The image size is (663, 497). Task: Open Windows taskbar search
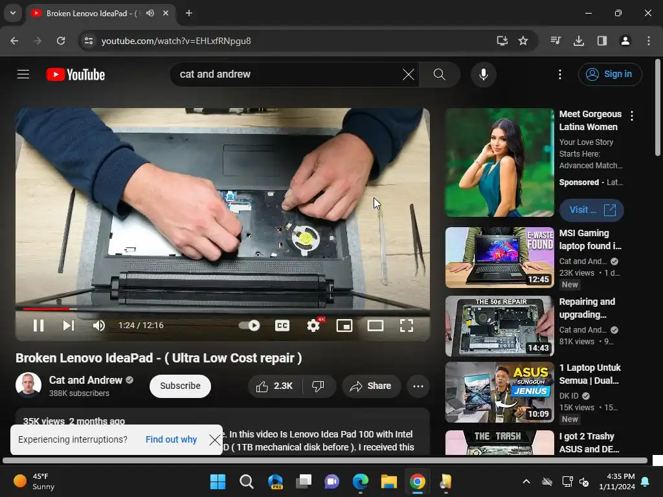point(247,481)
